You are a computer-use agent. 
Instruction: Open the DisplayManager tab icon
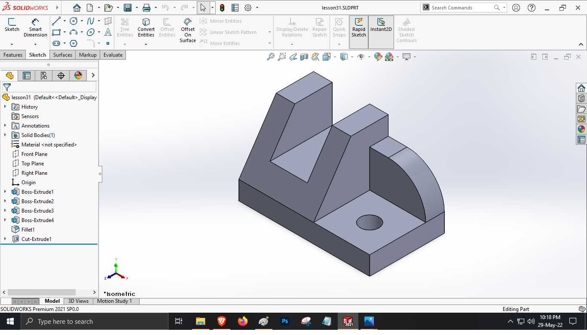point(78,76)
